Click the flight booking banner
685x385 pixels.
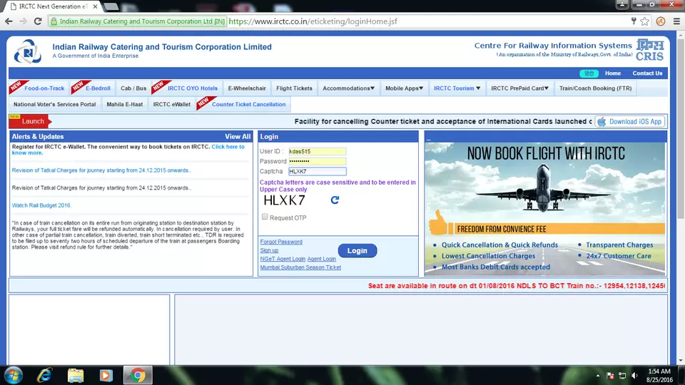(545, 209)
